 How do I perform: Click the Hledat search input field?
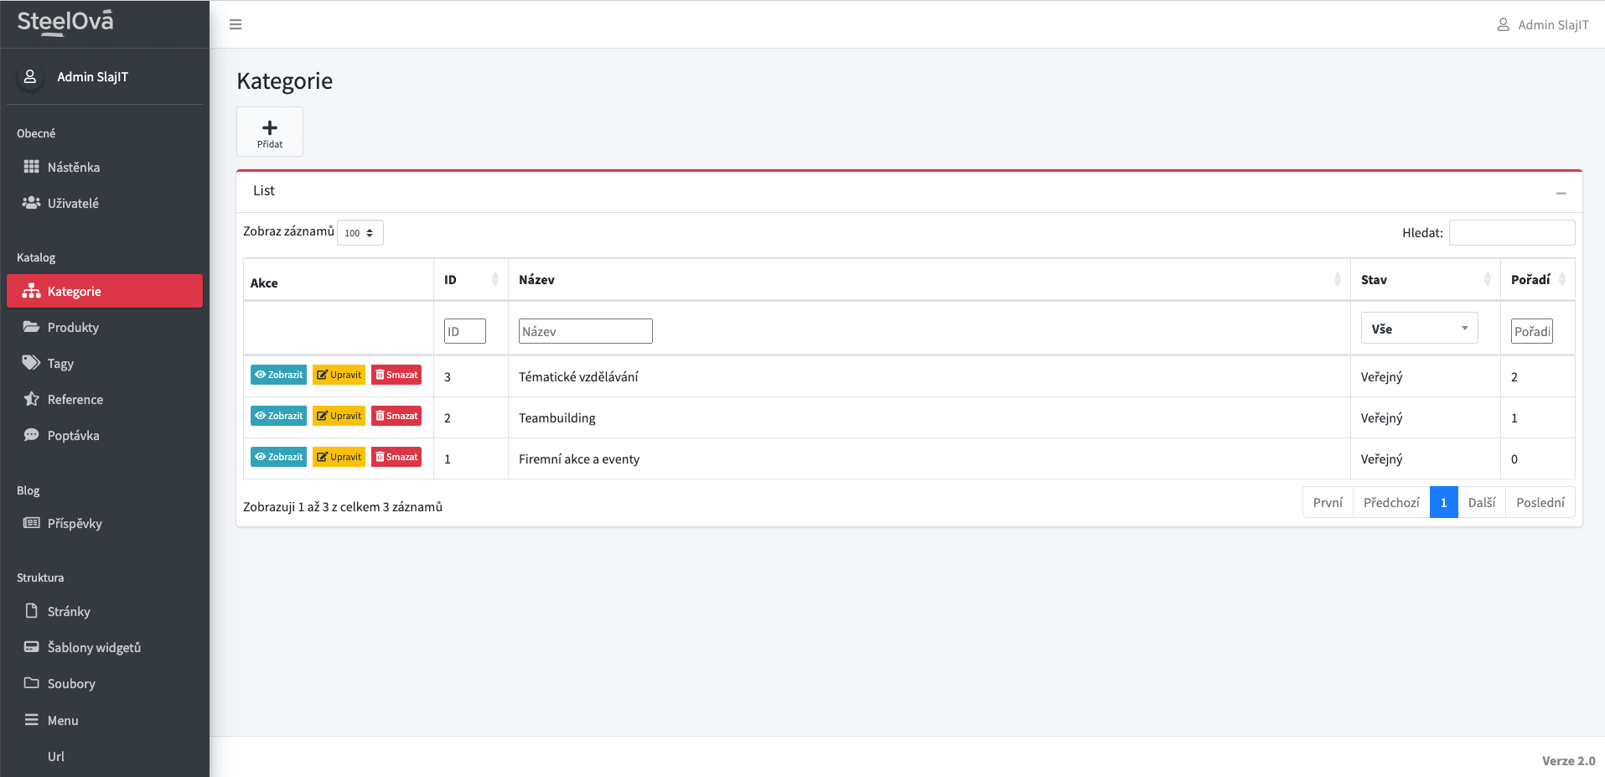point(1511,233)
